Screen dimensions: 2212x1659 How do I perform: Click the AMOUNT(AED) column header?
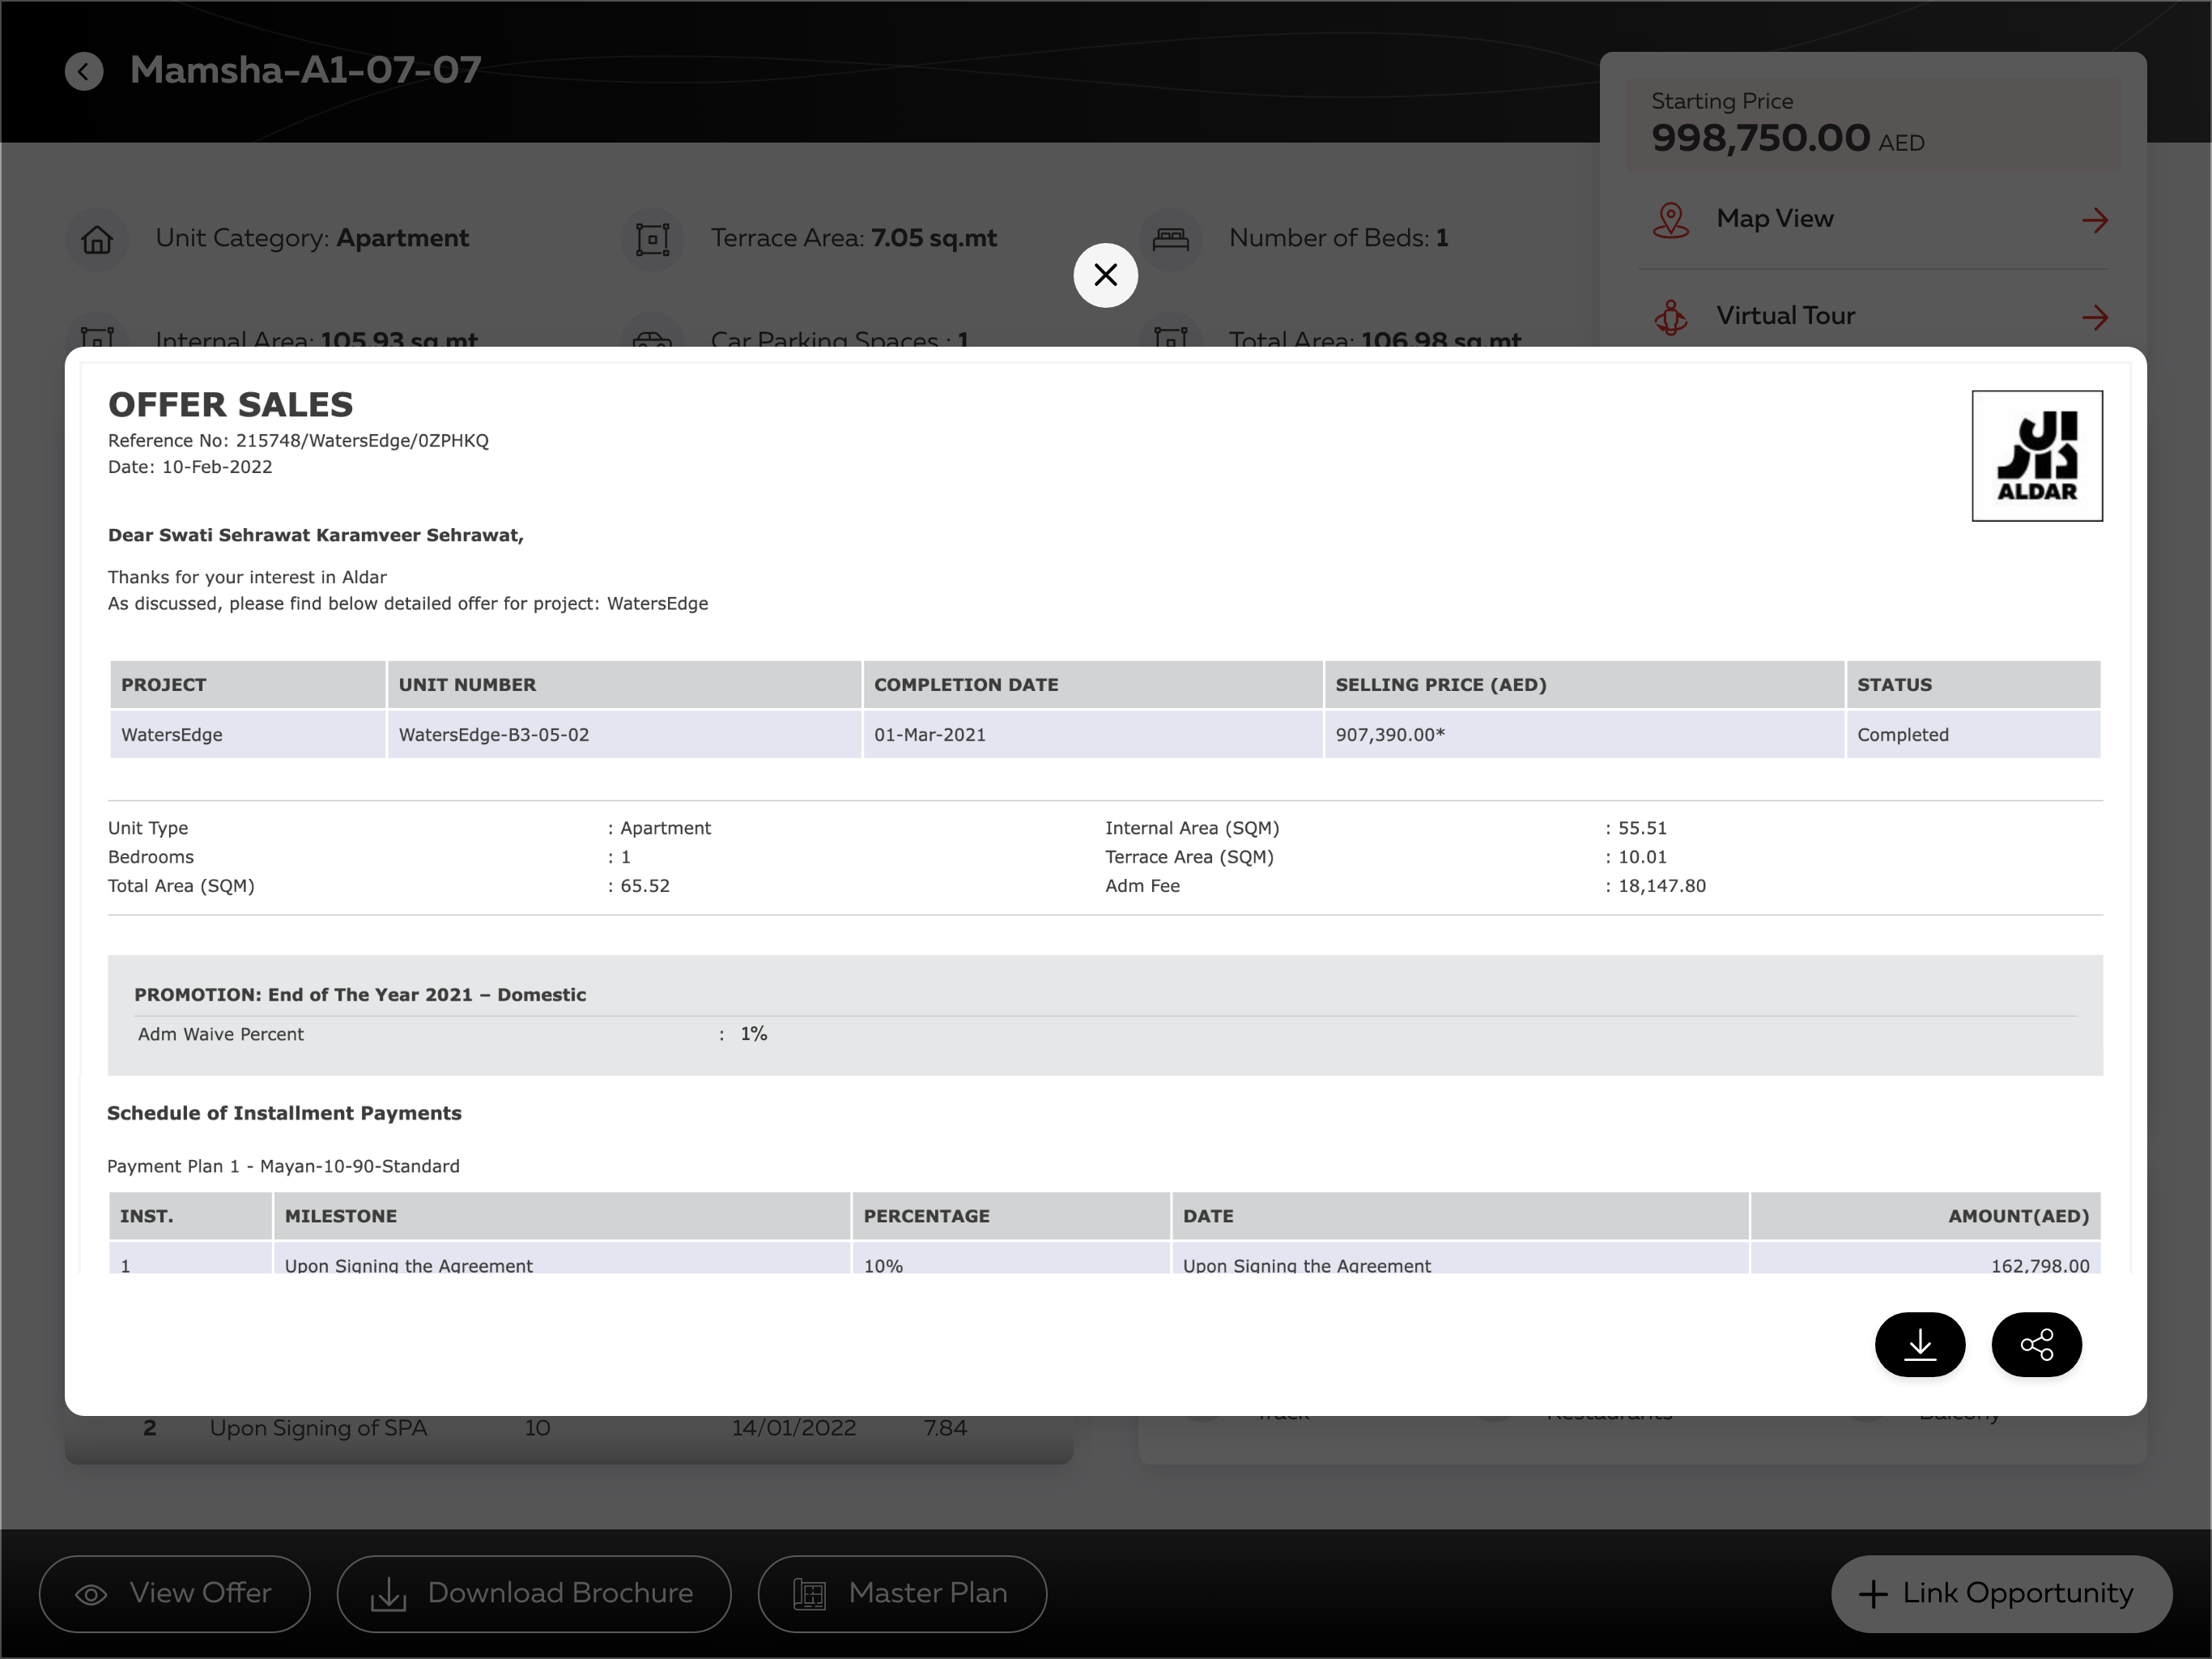click(1926, 1216)
